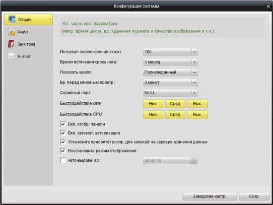
Task: Toggle Вкл. автомат. авторизации checkbox
Action: pos(63,133)
